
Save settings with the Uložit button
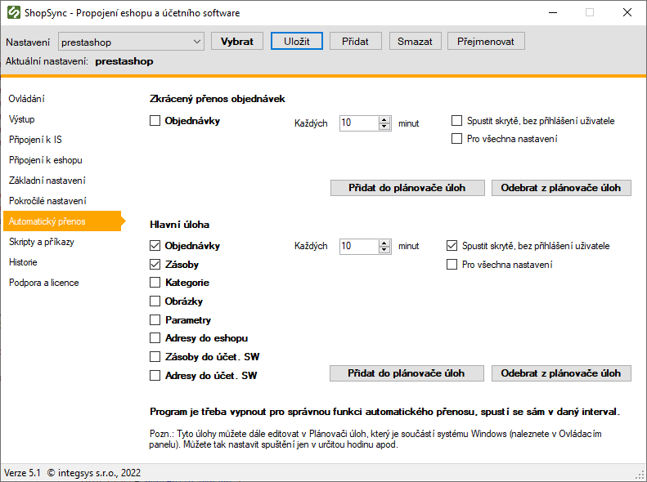coord(297,42)
